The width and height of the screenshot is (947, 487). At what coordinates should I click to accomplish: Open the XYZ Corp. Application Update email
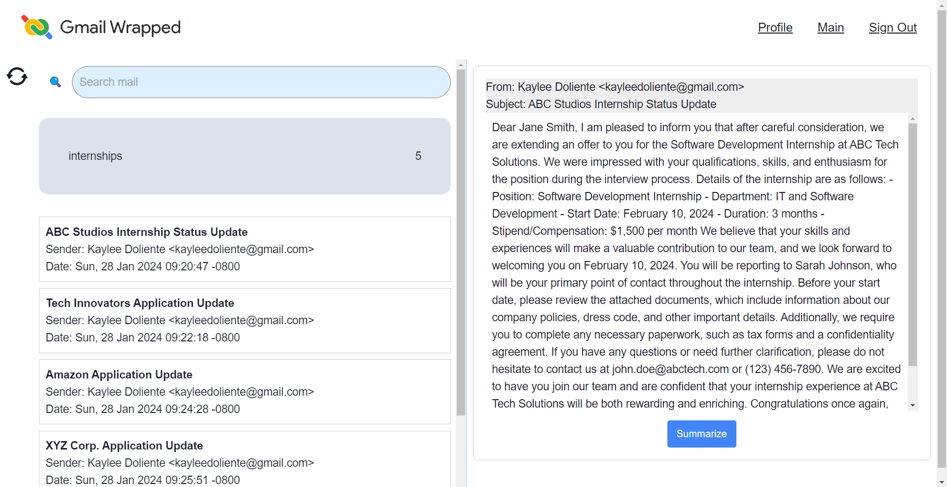click(x=245, y=459)
